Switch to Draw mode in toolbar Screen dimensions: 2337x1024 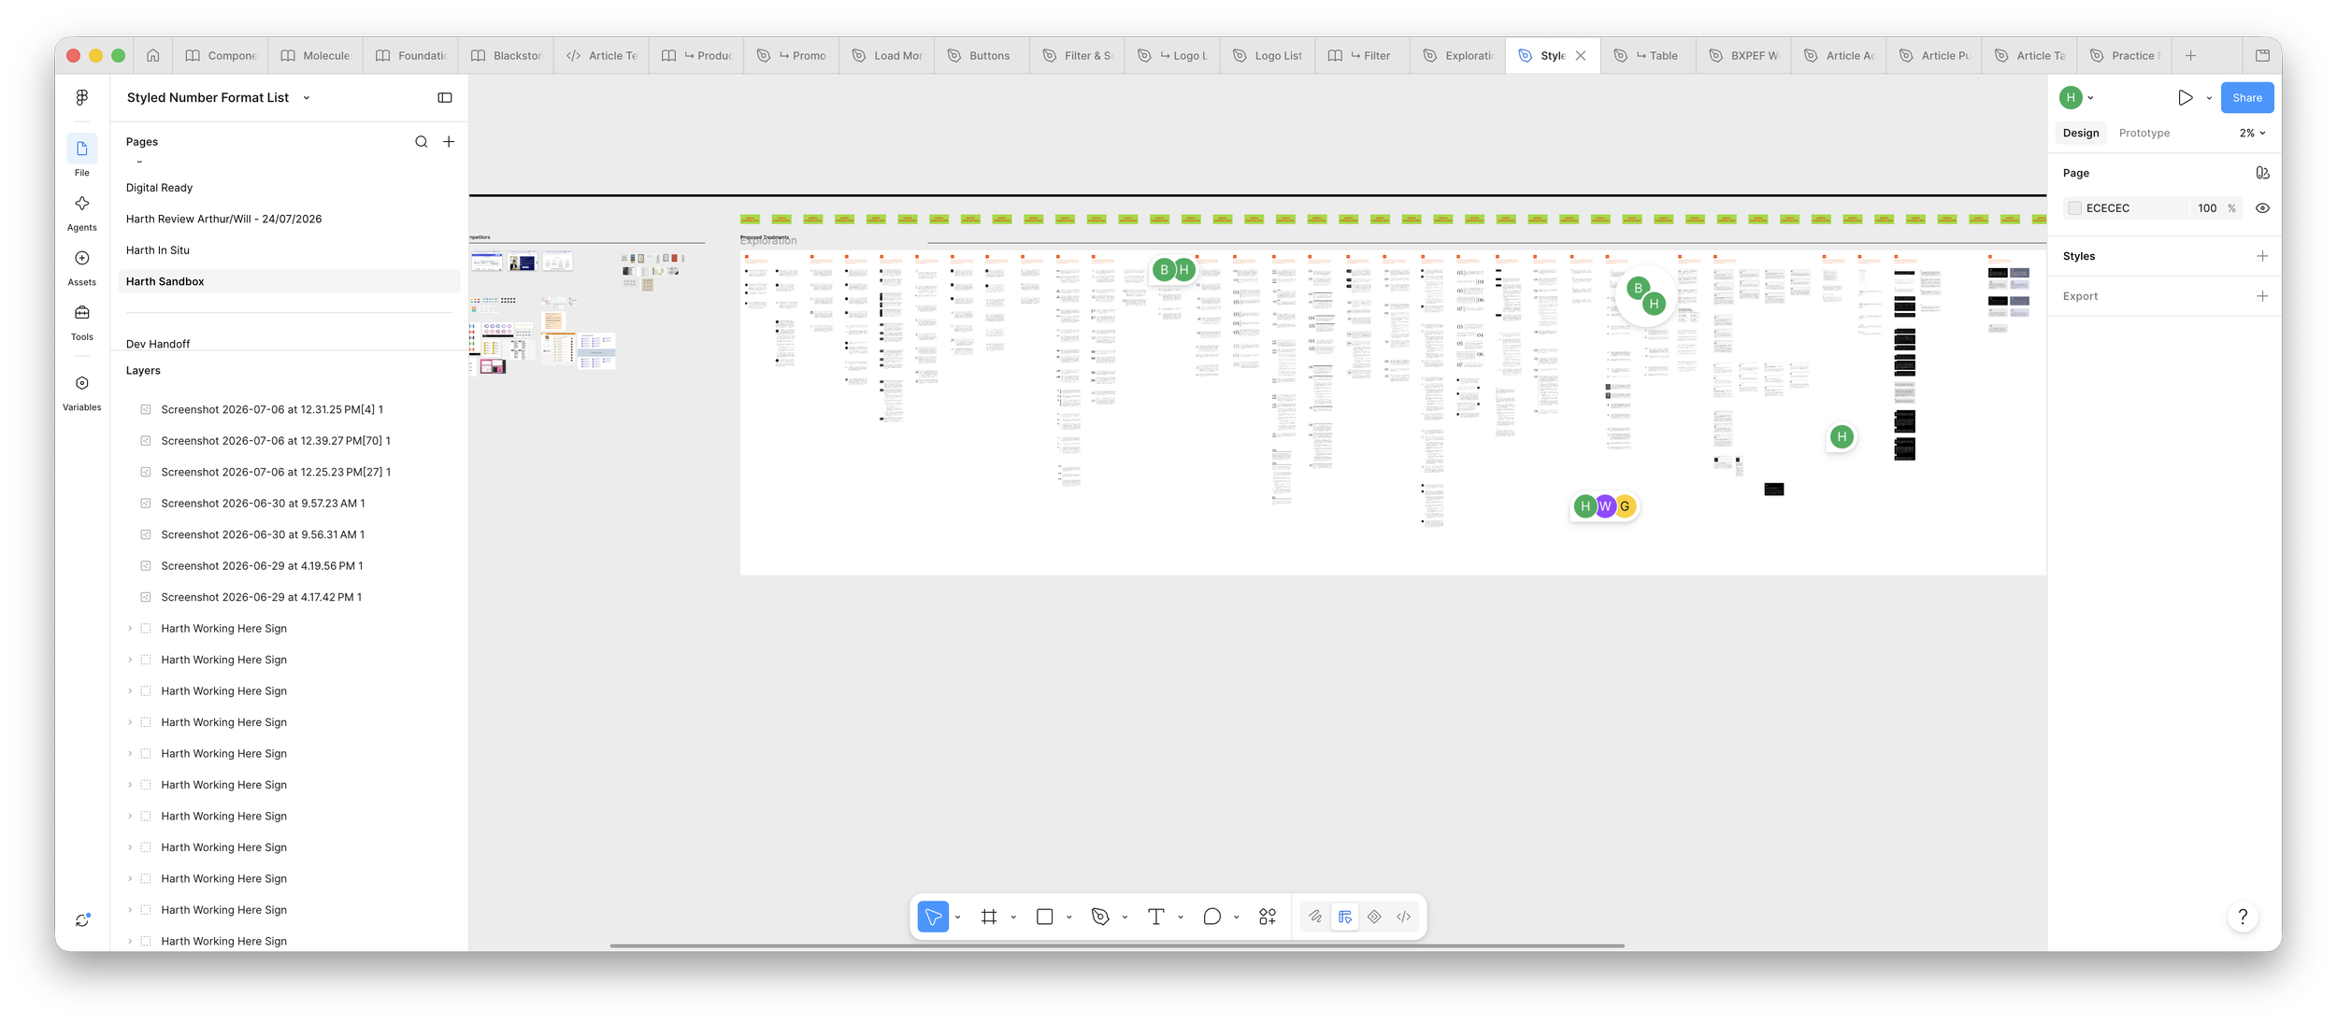[1315, 917]
